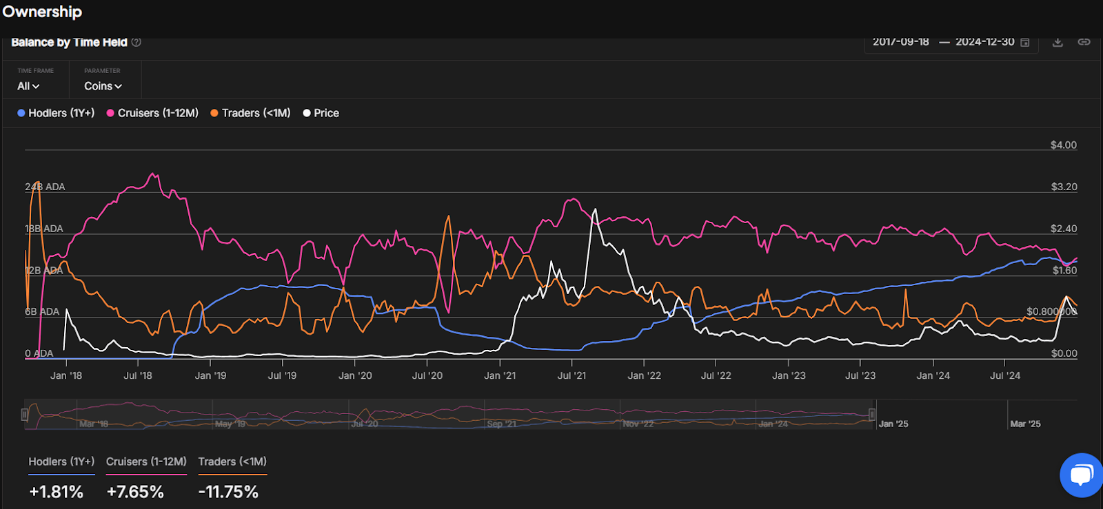Screen dimensions: 1103x509
Task: Toggle Hodlers (1Y+) series in legend
Action: (x=56, y=113)
